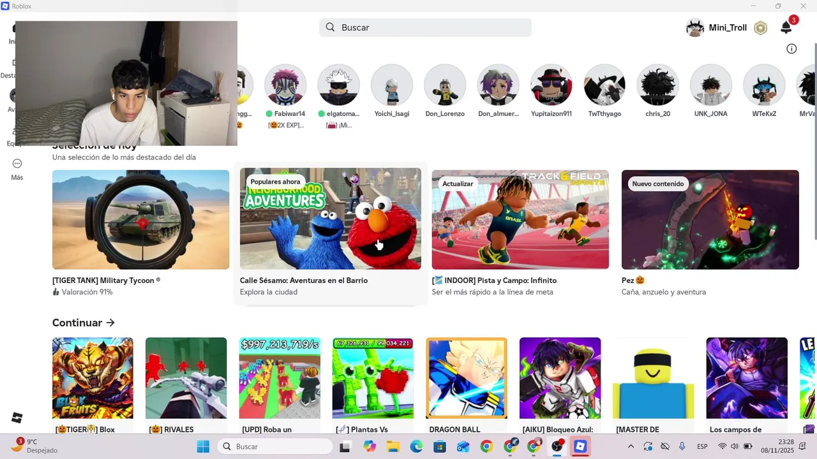Open the Robux icon next to Mini_Troll
This screenshot has width=817, height=459.
click(x=760, y=27)
